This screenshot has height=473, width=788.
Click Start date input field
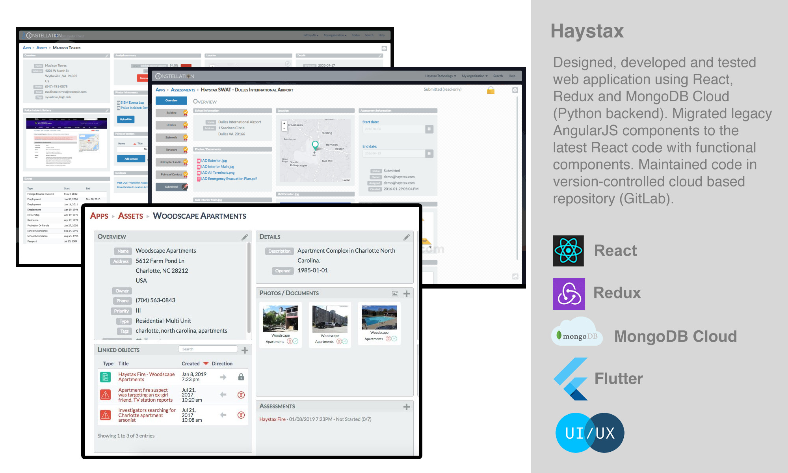click(x=394, y=129)
